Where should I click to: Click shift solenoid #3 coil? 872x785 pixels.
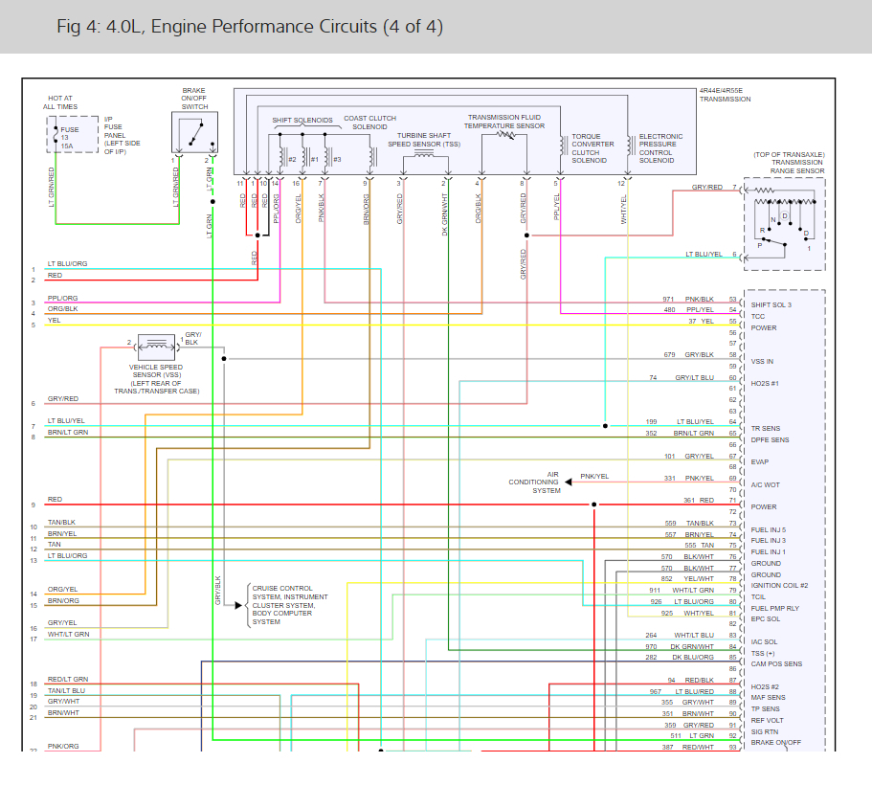point(327,158)
